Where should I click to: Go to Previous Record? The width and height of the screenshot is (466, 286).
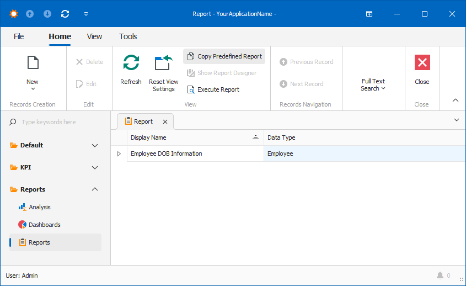307,62
